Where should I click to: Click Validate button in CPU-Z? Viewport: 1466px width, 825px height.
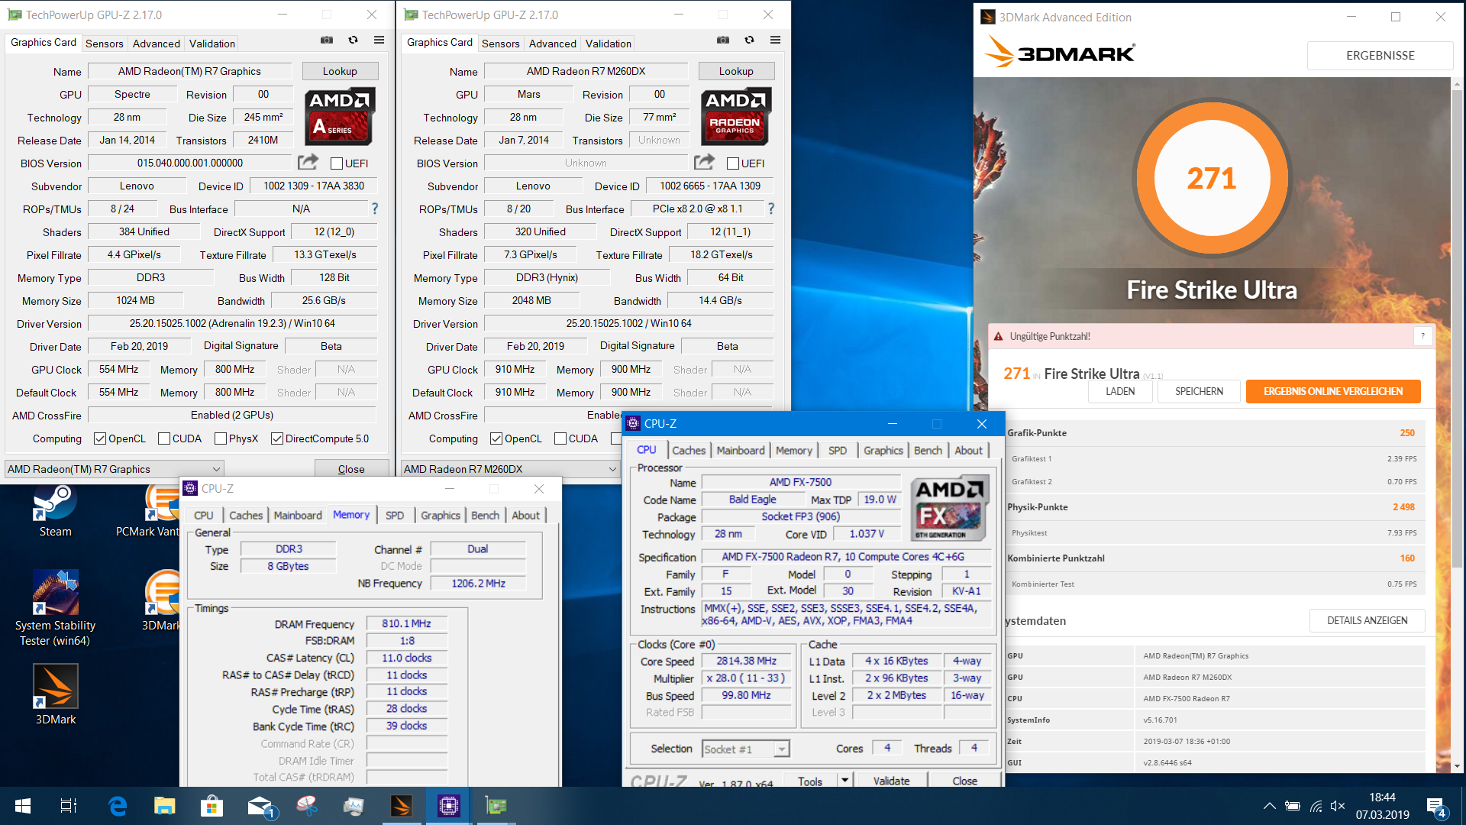pyautogui.click(x=891, y=781)
